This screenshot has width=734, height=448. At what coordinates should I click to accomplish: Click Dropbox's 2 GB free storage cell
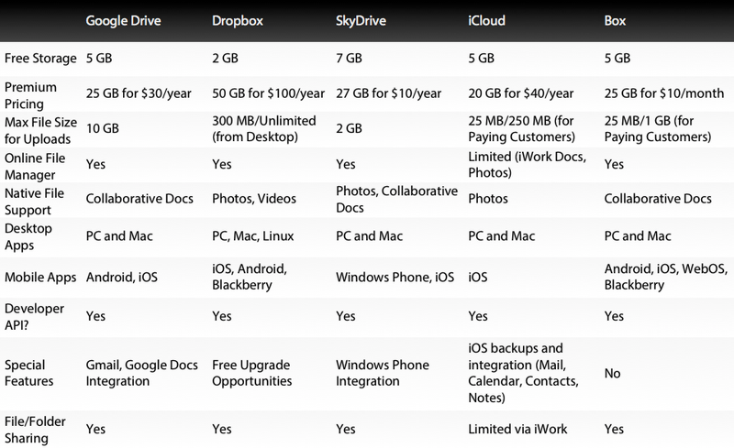point(225,59)
